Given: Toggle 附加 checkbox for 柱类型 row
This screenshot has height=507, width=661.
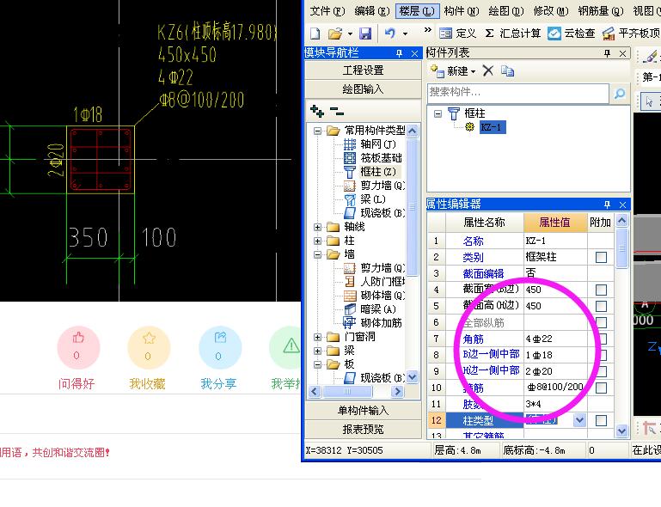Looking at the screenshot, I should [601, 420].
